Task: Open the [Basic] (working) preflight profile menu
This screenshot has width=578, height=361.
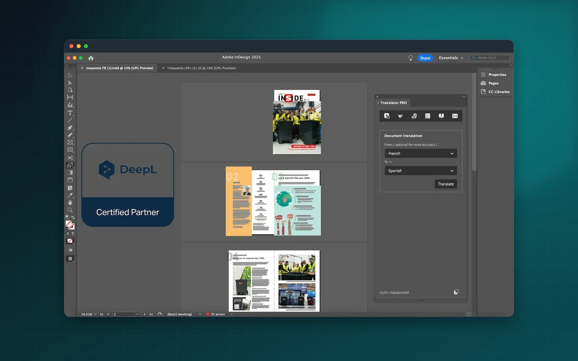Action: click(200, 314)
